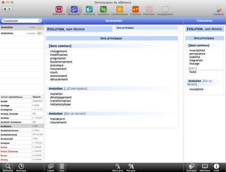Select évolutionnisme in alphabetical list
The width and height of the screenshot is (226, 172).
(x=22, y=131)
